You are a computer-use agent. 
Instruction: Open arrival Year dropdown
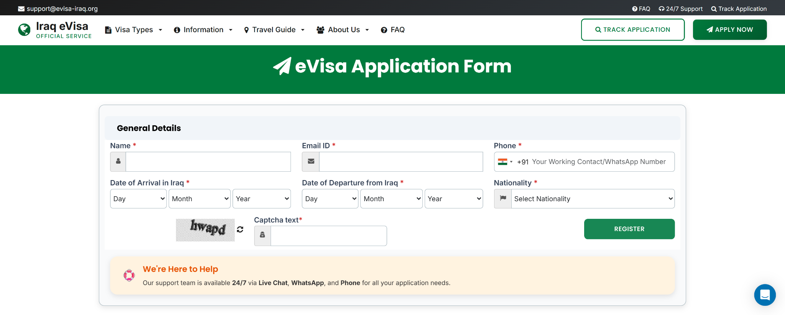262,199
